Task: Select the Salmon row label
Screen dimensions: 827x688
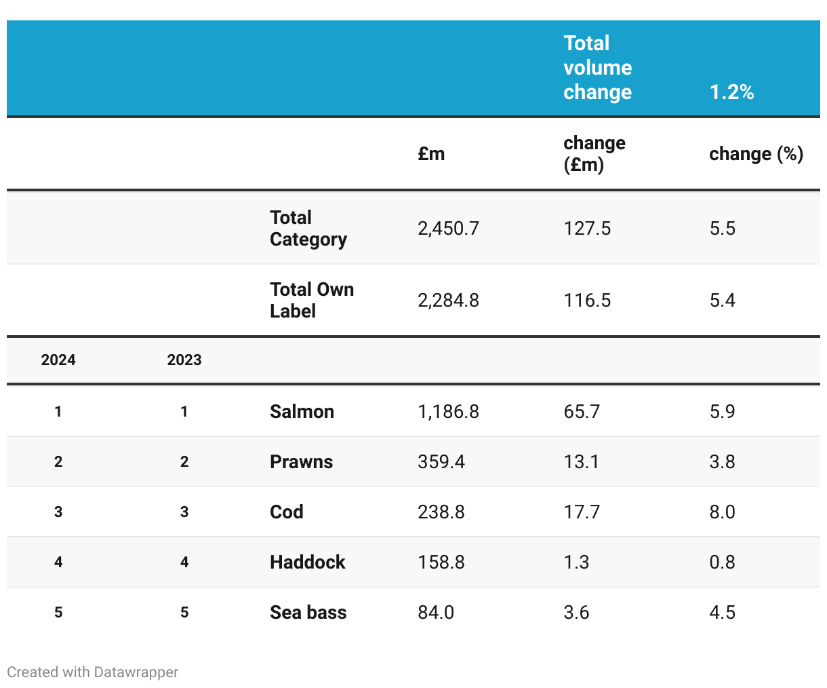Action: (x=302, y=412)
